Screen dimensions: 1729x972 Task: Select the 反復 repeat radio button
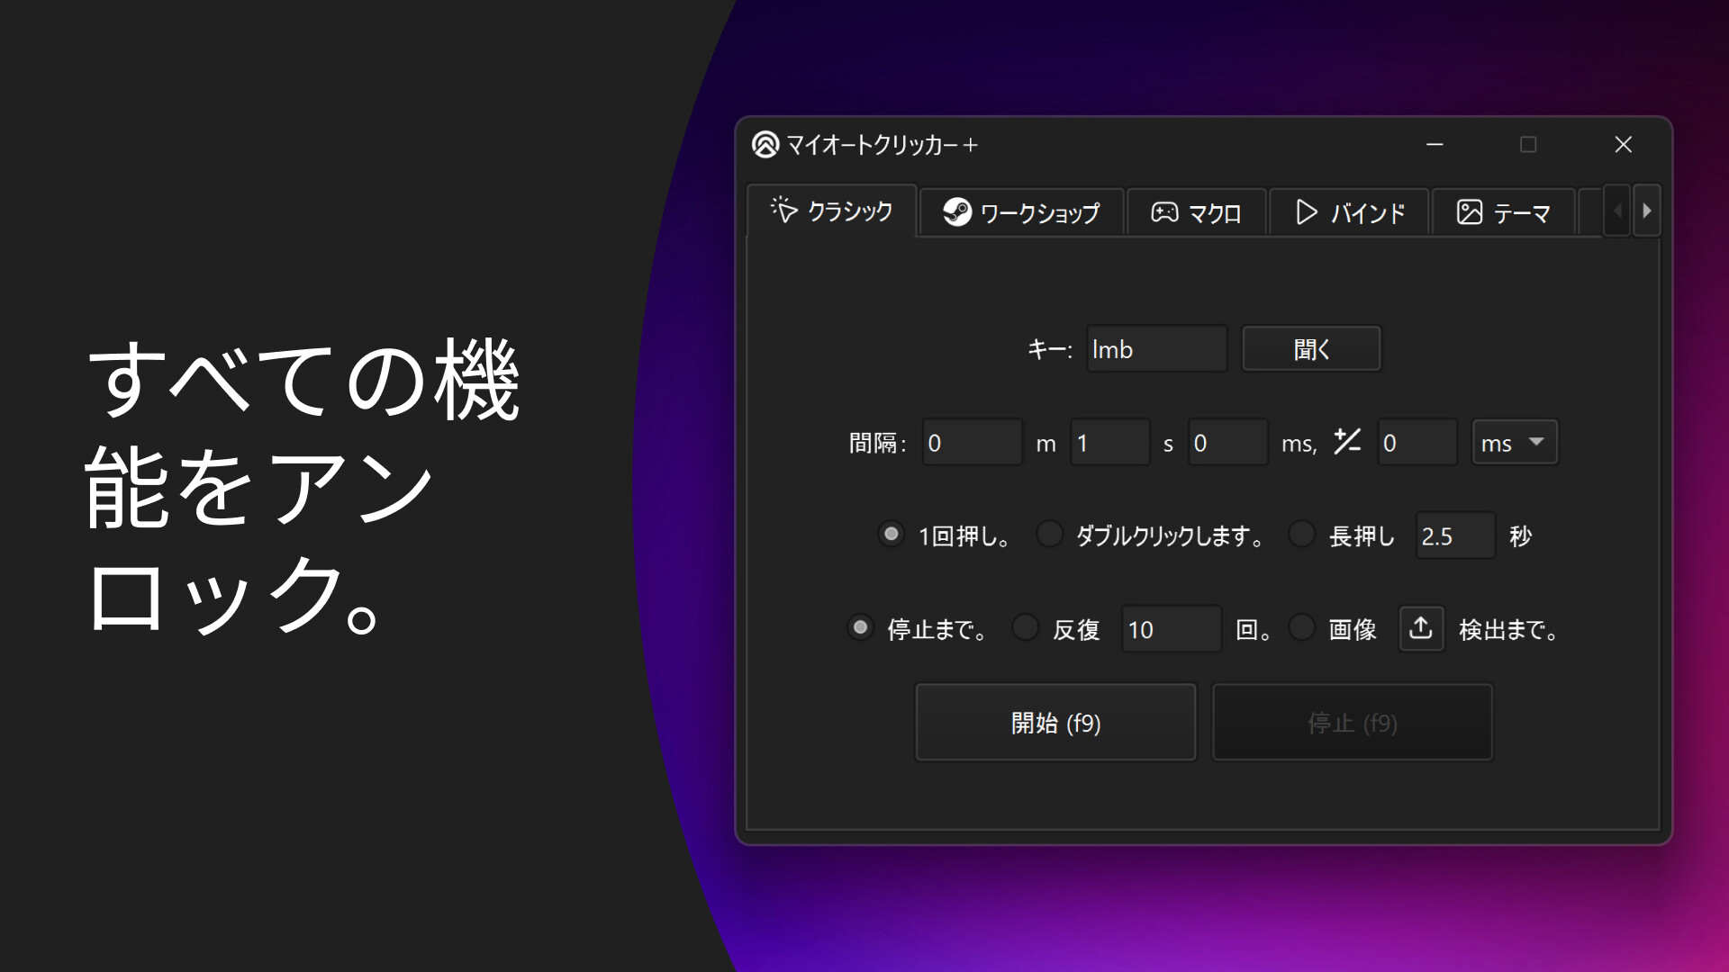click(x=1025, y=627)
